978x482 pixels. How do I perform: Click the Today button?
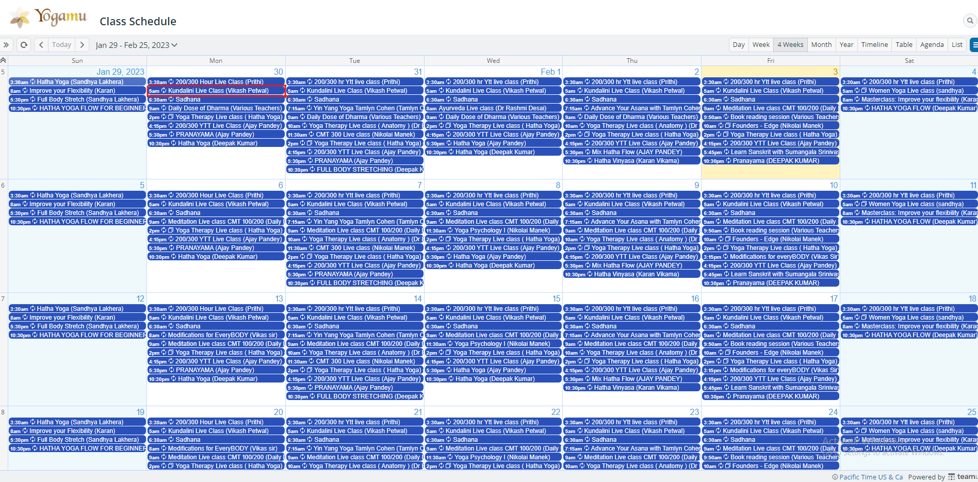click(x=61, y=45)
